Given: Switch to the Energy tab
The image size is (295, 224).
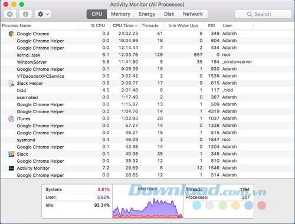Looking at the screenshot, I should 147,14.
